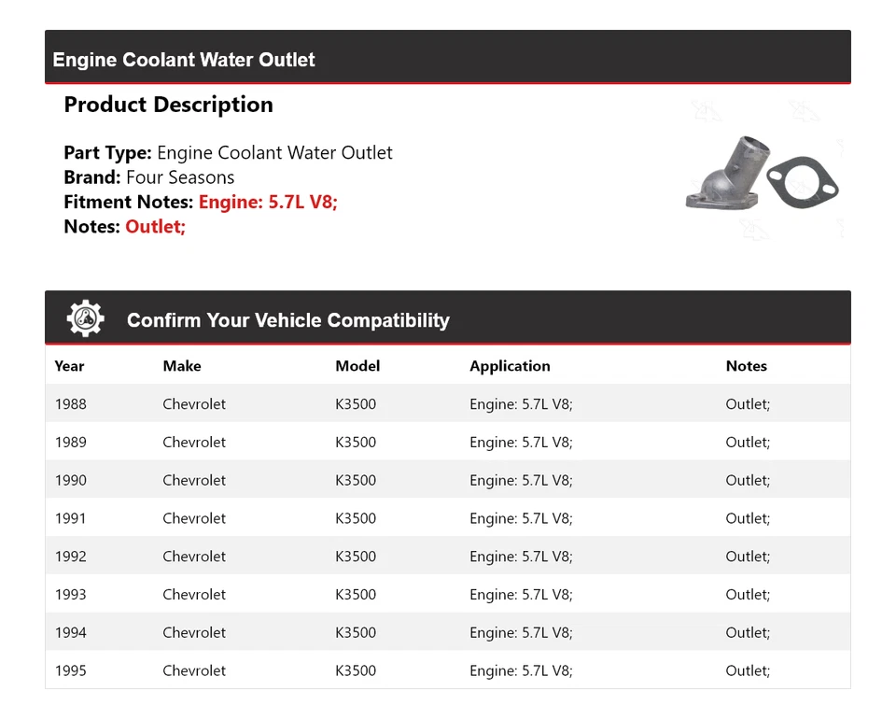This screenshot has height=719, width=896.
Task: Select the 1990 year cell in the table
Action: (x=71, y=480)
